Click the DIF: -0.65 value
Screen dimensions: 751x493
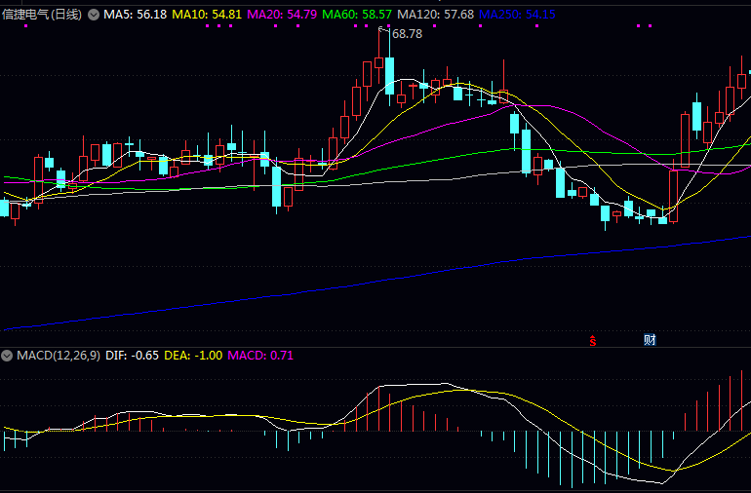tap(133, 356)
